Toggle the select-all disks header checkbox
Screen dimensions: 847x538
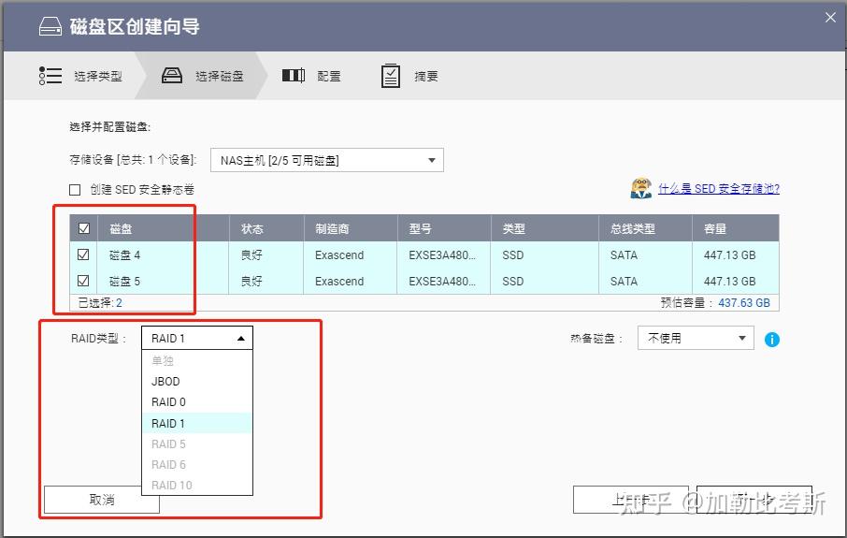point(84,228)
